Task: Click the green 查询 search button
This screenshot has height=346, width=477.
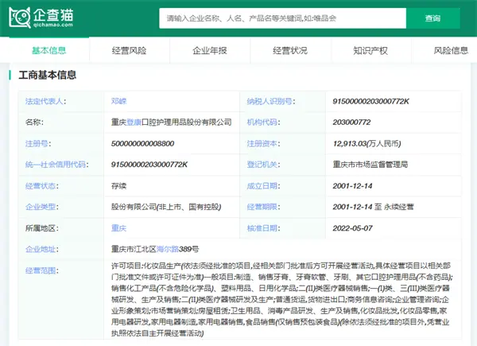Action: tap(432, 18)
